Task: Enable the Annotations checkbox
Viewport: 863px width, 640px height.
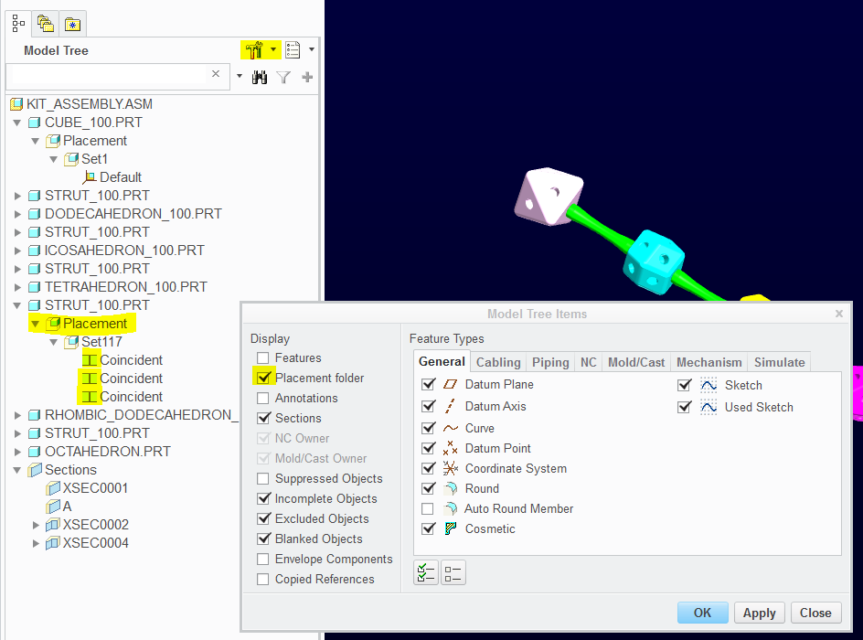Action: 263,398
